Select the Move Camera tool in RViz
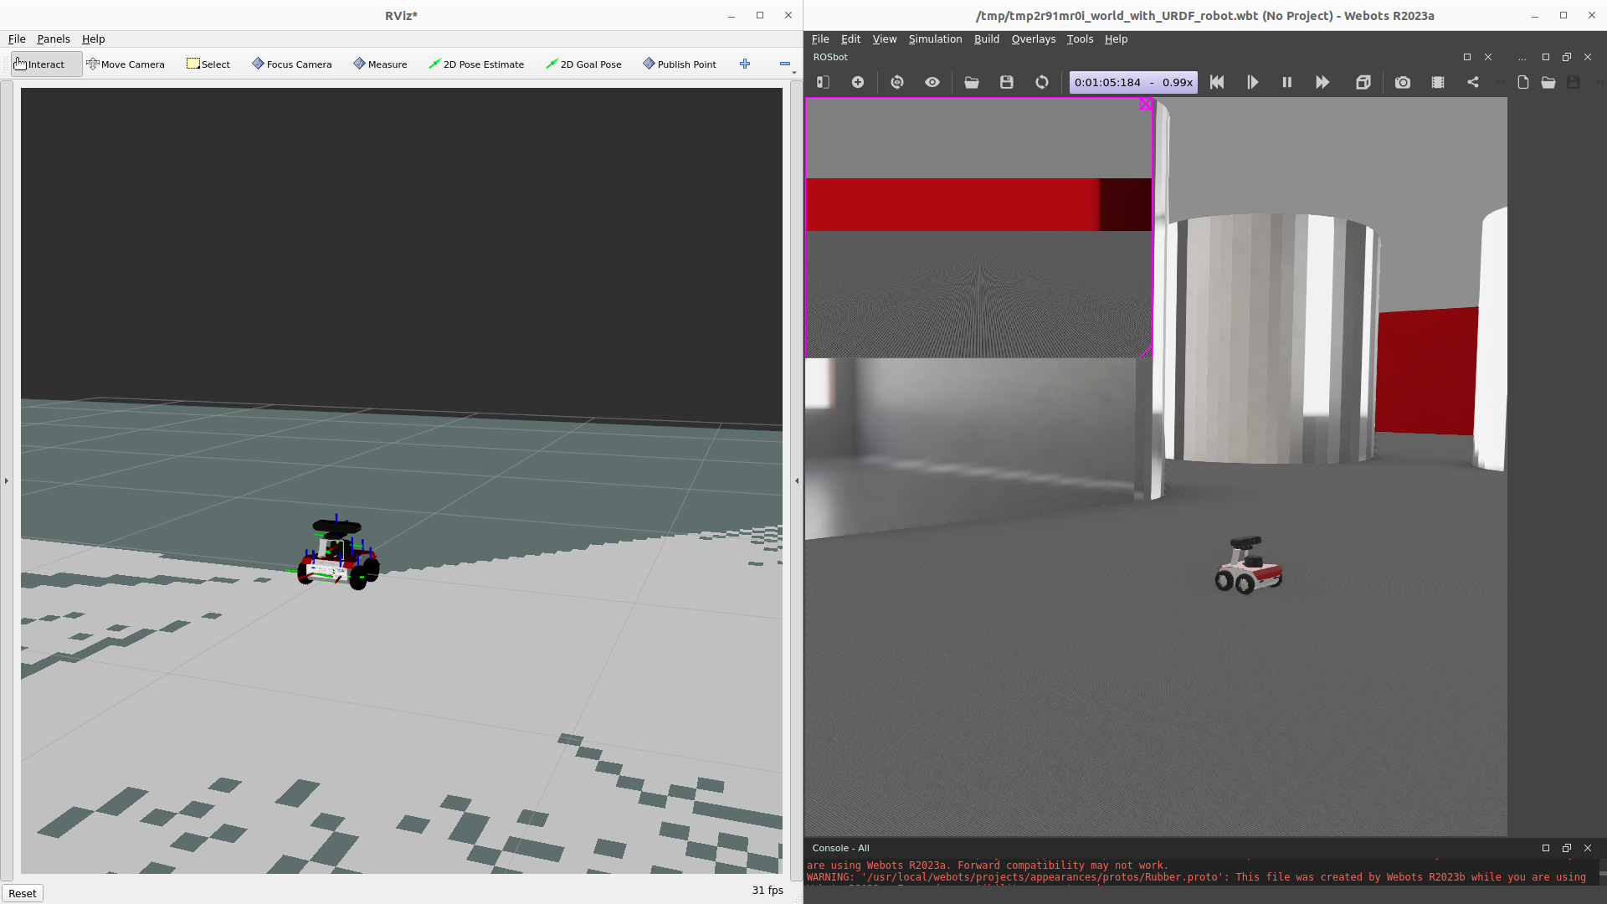The width and height of the screenshot is (1607, 904). 126,64
